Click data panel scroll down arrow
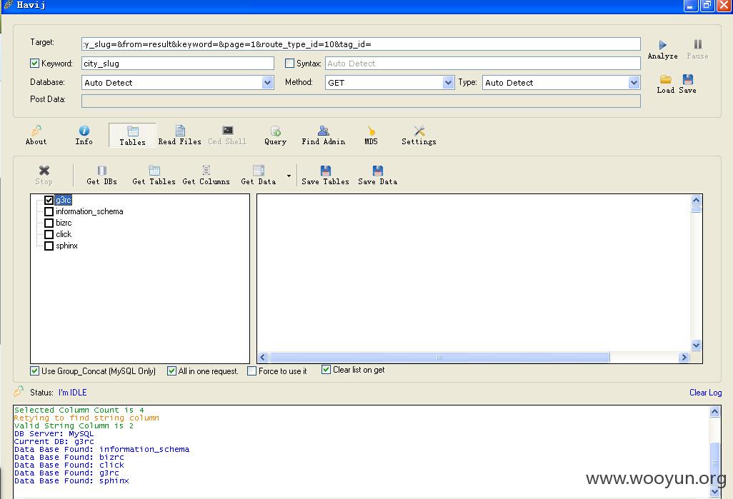 click(696, 346)
